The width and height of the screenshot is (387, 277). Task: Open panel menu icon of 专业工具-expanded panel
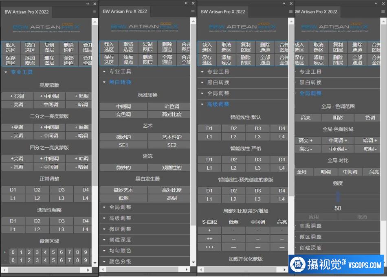[x=94, y=12]
